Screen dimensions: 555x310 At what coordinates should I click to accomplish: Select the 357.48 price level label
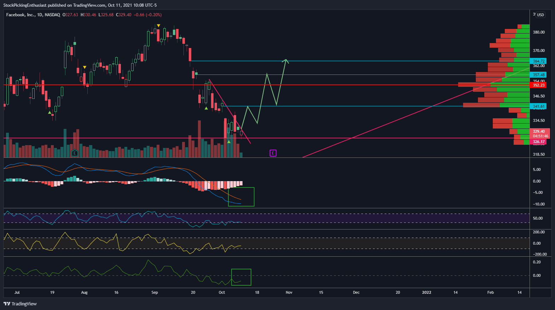pyautogui.click(x=539, y=75)
